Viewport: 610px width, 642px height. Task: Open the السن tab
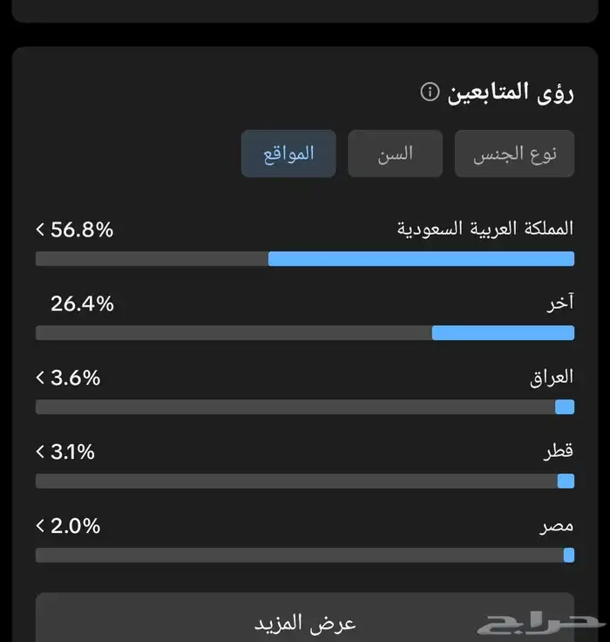[x=395, y=154]
